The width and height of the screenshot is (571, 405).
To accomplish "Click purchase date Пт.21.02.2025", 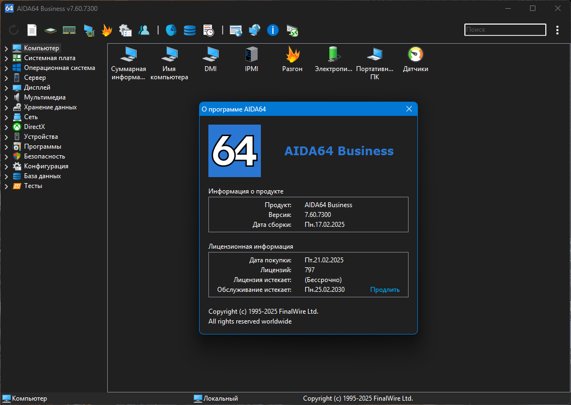I will (x=324, y=260).
